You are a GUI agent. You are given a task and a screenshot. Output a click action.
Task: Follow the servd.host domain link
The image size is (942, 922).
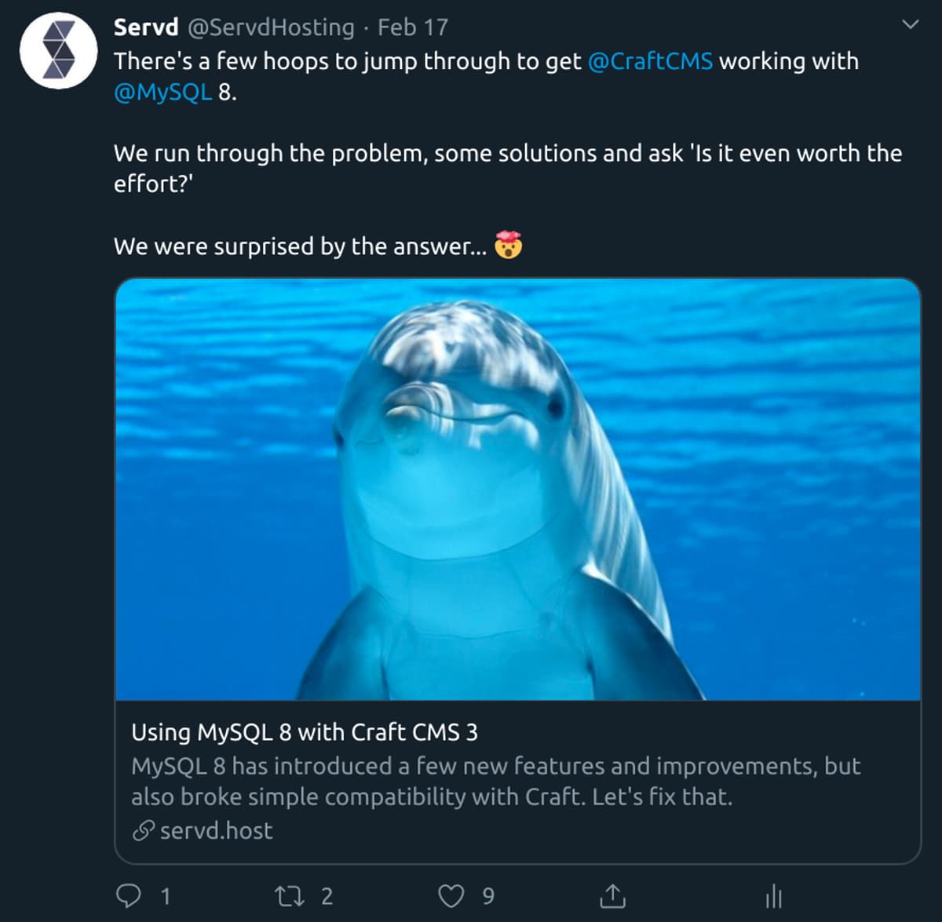pos(217,831)
